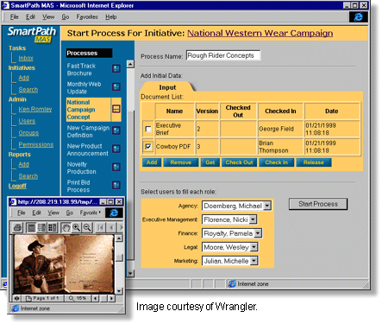This screenshot has width=382, height=324.
Task: Click the Start Process button
Action: 318,204
